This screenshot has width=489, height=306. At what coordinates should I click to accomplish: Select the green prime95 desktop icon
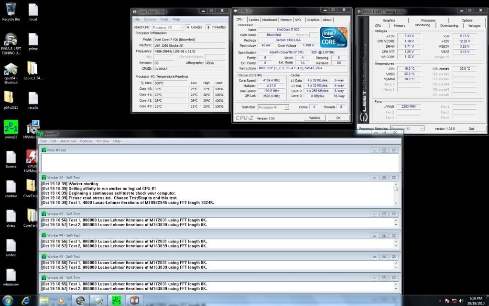pyautogui.click(x=11, y=129)
